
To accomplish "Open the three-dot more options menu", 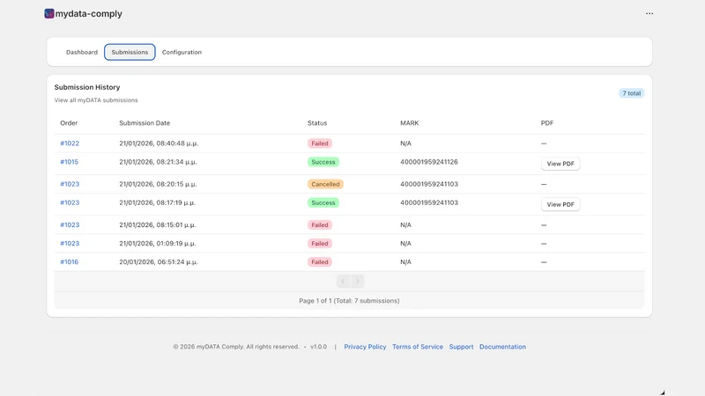I will coord(649,13).
